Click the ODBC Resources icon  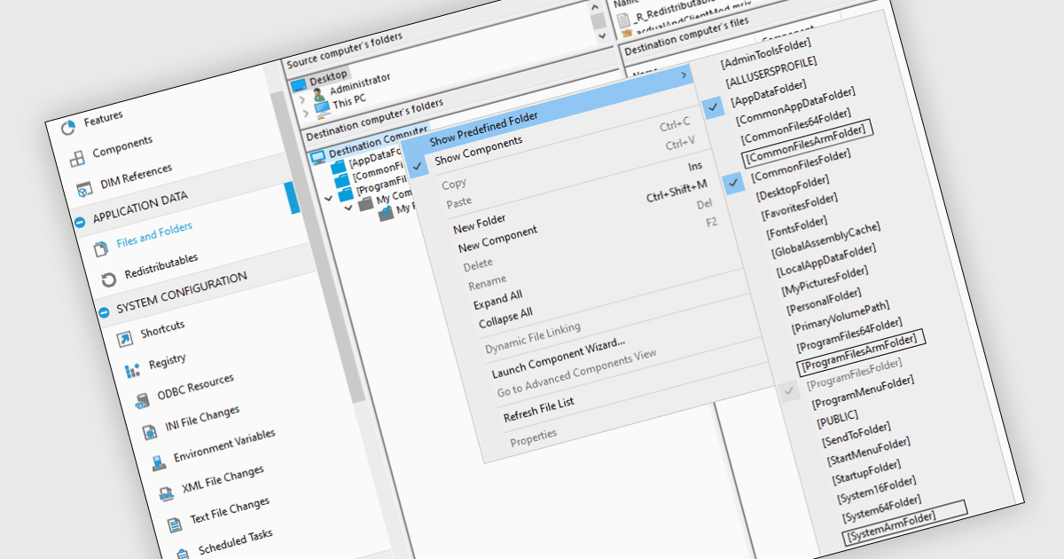click(x=141, y=400)
